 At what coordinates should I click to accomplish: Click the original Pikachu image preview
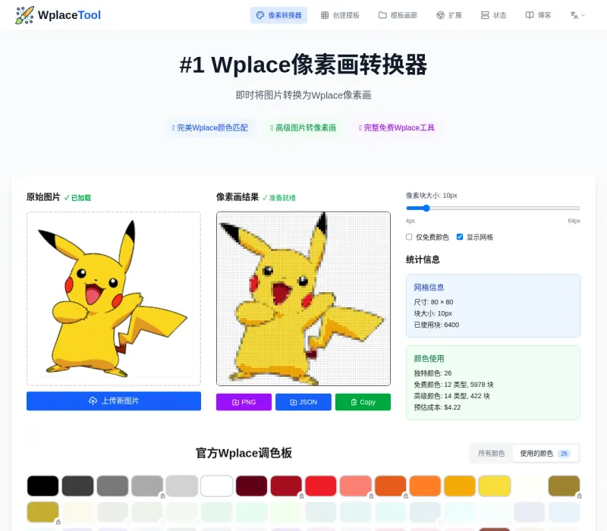tap(114, 298)
